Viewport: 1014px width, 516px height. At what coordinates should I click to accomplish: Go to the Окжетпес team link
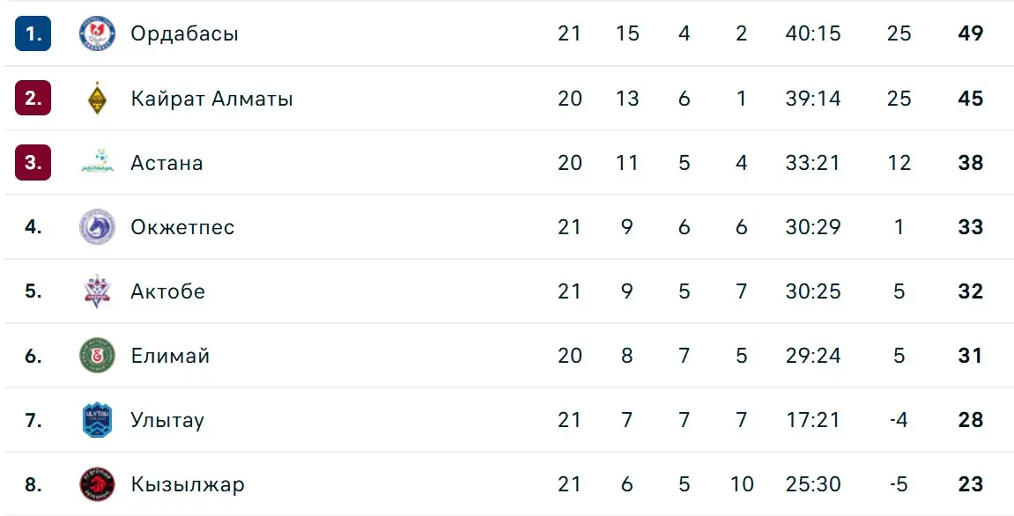click(182, 227)
